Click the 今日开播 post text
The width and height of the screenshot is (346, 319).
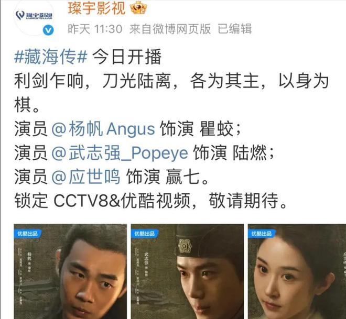click(127, 57)
